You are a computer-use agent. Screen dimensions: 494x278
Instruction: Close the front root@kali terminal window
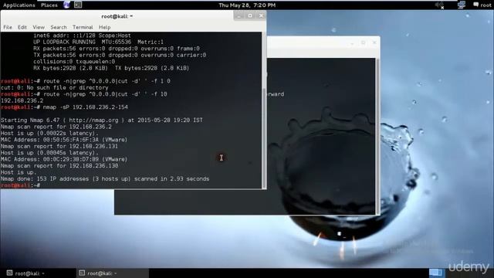tap(261, 15)
